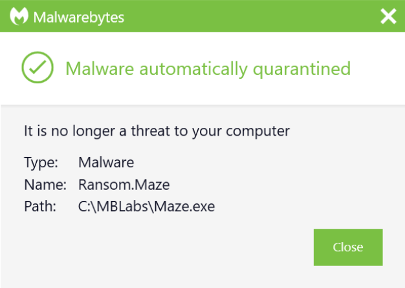Click the Close button
This screenshot has height=288, width=405.
tap(348, 247)
